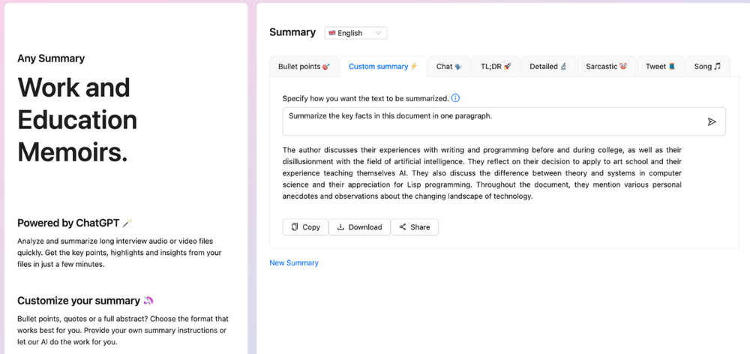Select the Sarcastic tab
Viewport: 750px width, 354px height.
tap(606, 67)
